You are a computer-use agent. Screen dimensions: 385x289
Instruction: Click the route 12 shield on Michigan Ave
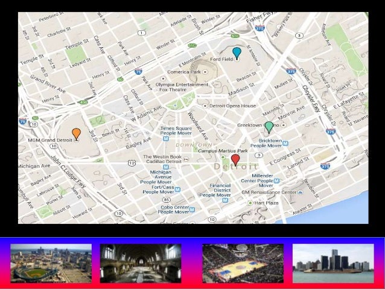[132, 163]
